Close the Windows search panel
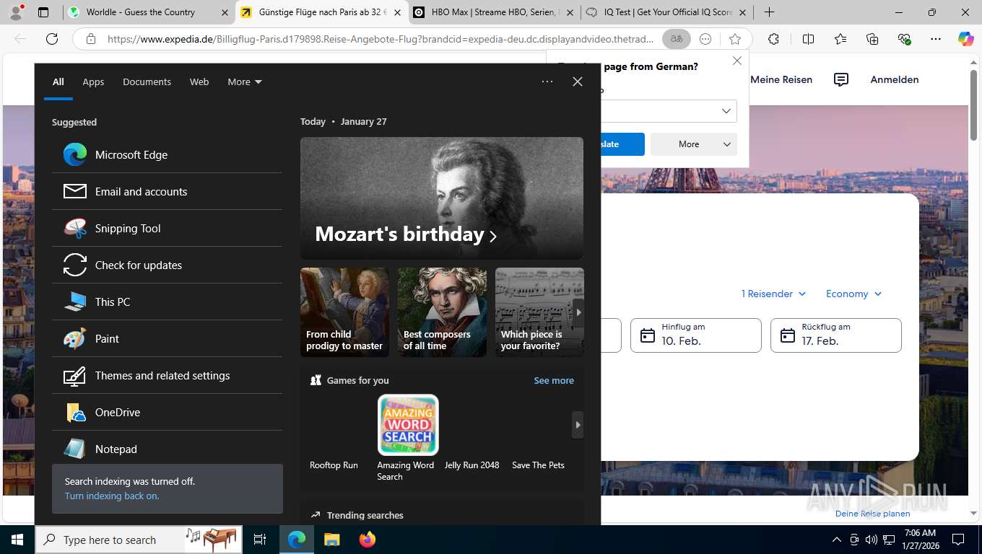This screenshot has height=554, width=982. pyautogui.click(x=578, y=82)
